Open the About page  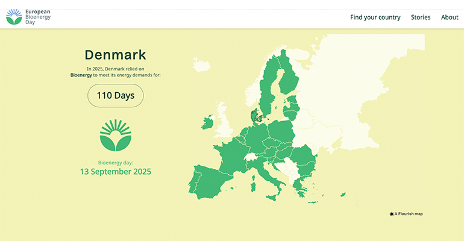pos(450,17)
